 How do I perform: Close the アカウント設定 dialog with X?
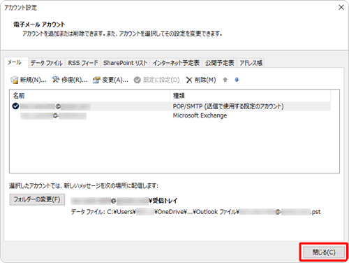coord(341,8)
